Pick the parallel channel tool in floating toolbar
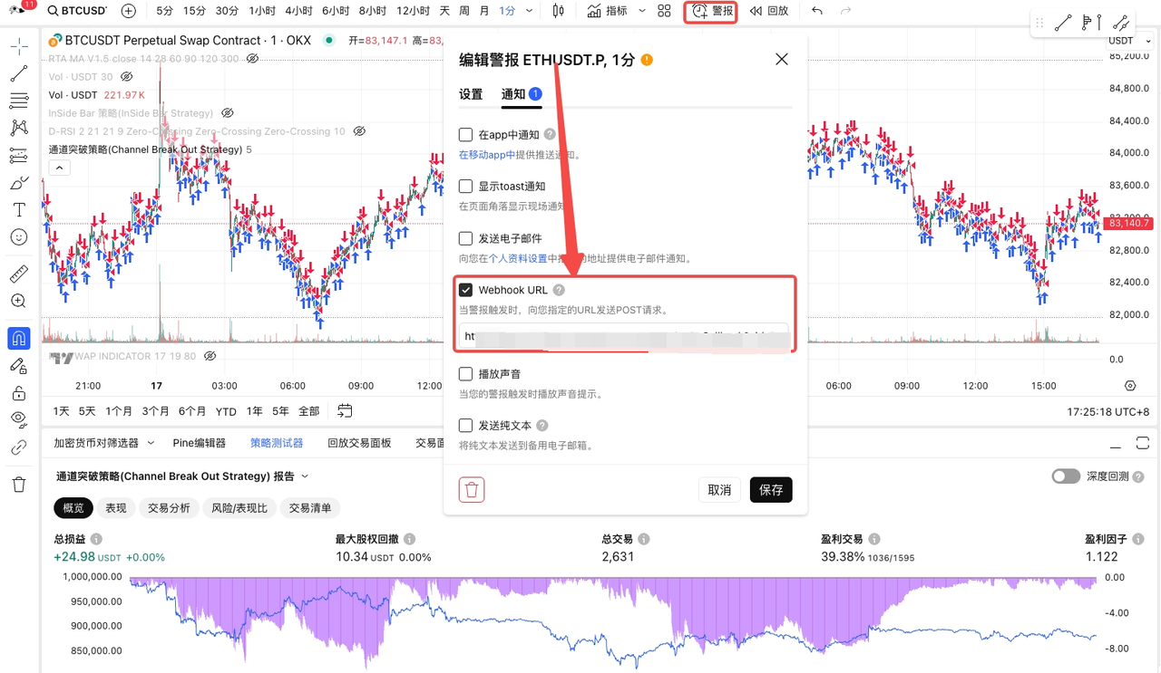The height and width of the screenshot is (673, 1161). tap(1122, 24)
